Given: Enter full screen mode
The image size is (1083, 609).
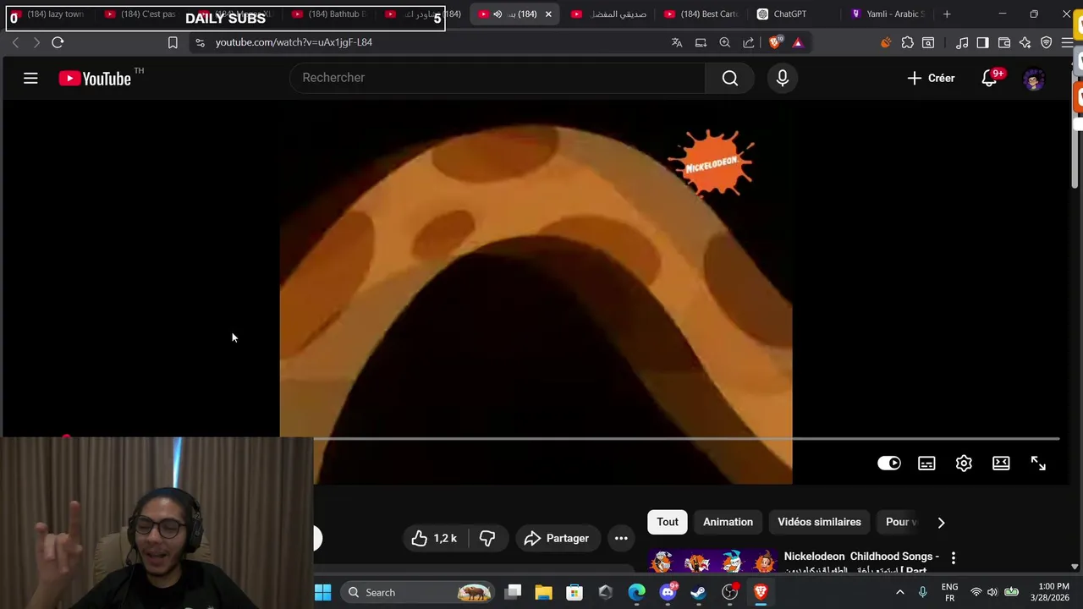Looking at the screenshot, I should (1038, 464).
